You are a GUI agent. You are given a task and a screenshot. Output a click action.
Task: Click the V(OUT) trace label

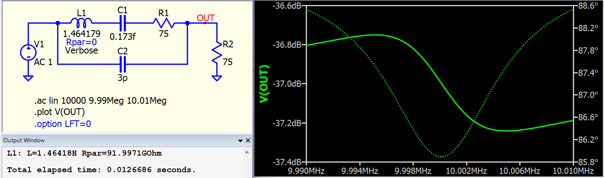pos(265,84)
